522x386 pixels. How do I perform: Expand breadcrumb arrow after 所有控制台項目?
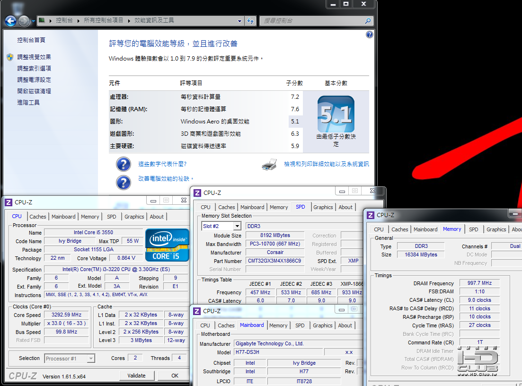click(129, 21)
